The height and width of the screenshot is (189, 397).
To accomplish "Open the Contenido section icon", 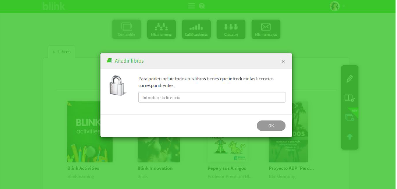I will 127,29.
